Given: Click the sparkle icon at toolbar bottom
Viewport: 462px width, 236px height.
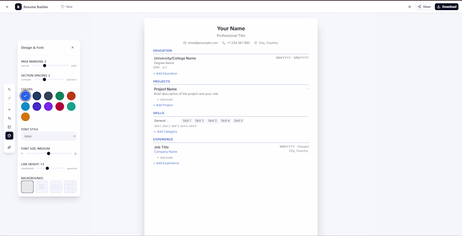Looking at the screenshot, I should point(9,147).
